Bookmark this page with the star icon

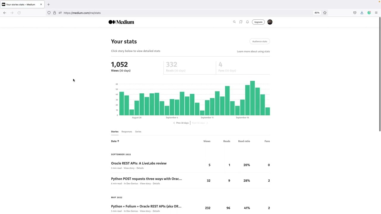325,13
